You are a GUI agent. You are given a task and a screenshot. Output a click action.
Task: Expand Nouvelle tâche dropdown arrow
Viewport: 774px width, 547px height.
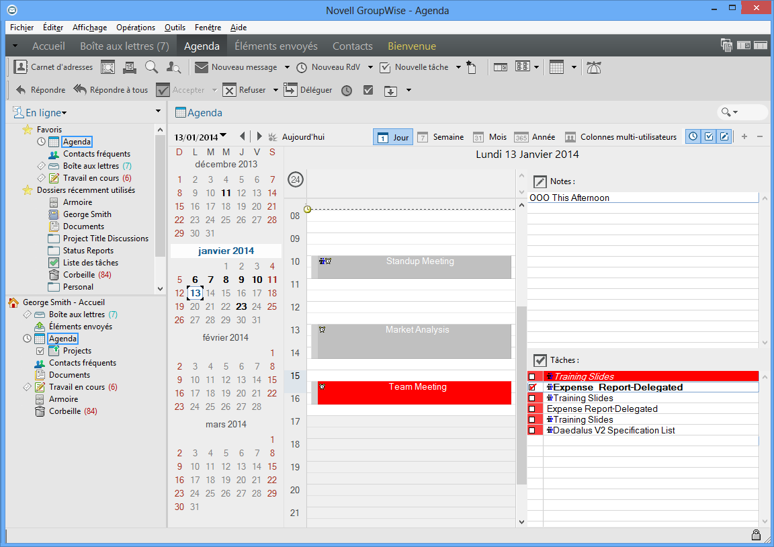(x=458, y=67)
